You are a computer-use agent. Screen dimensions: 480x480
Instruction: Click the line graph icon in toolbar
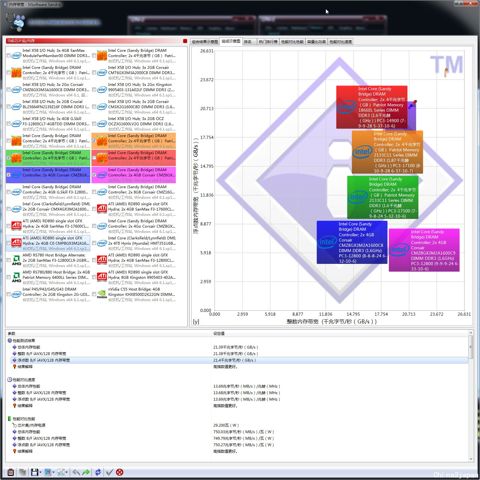coord(61,472)
